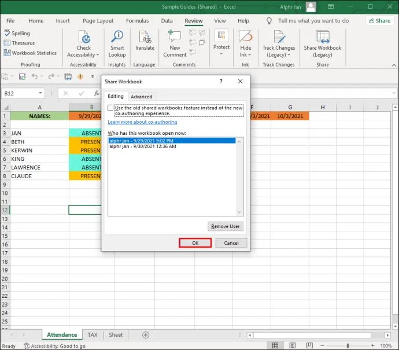The image size is (399, 350).
Task: Switch to Page Layout view icon
Action: pos(293,345)
